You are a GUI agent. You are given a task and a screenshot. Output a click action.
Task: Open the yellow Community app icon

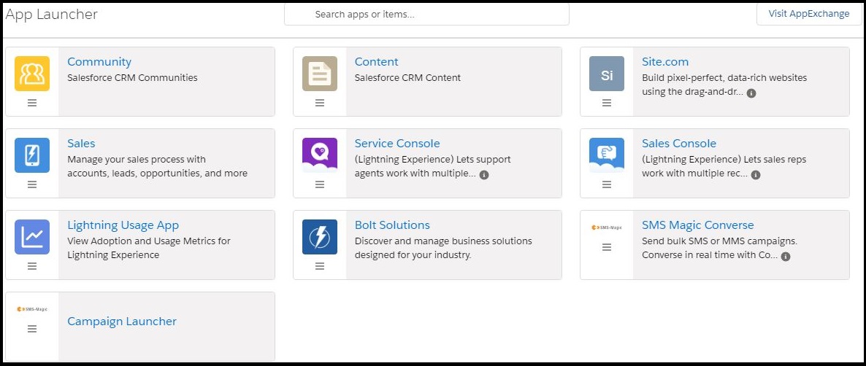tap(32, 74)
